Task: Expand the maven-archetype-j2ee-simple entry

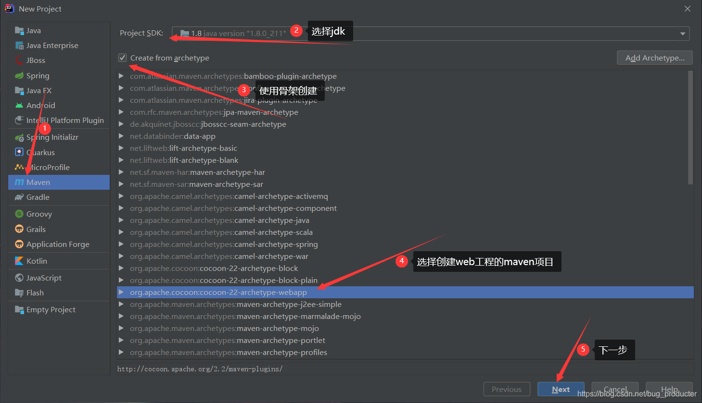Action: (x=121, y=304)
